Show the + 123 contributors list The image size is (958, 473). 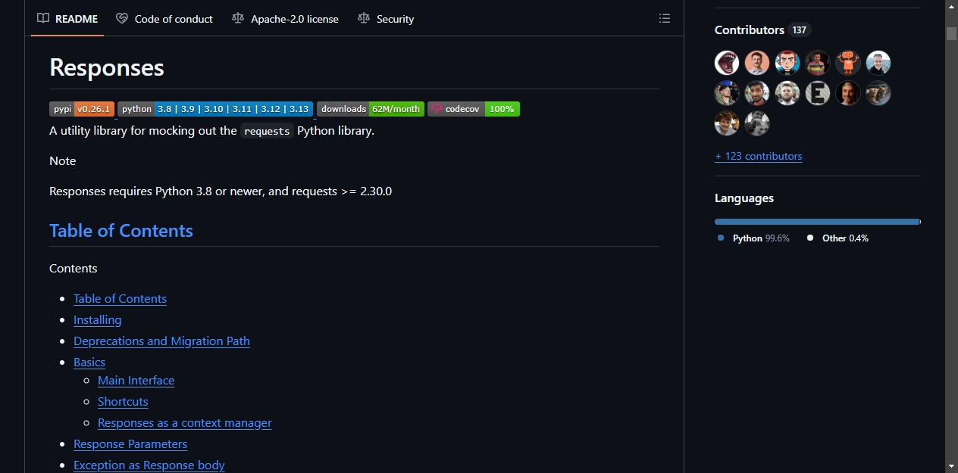pos(758,157)
